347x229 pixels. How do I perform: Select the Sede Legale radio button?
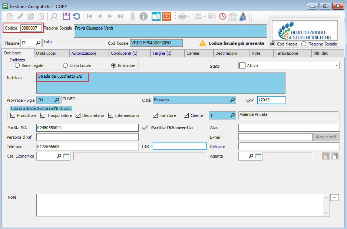click(17, 65)
